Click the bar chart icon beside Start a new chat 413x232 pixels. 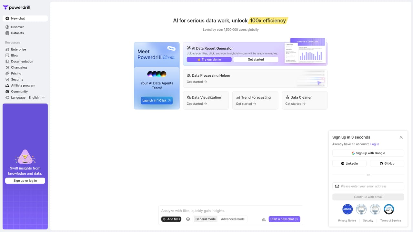(264, 219)
